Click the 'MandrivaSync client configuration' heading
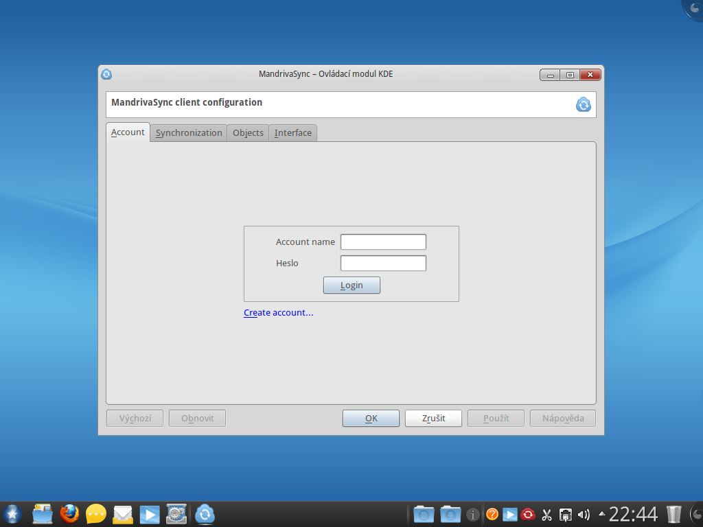The width and height of the screenshot is (703, 527). [187, 102]
